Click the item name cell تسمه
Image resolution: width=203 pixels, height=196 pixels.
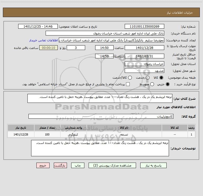124,134
